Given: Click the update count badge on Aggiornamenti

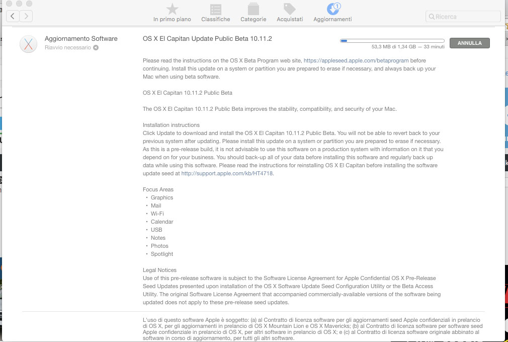Looking at the screenshot, I should click(337, 6).
